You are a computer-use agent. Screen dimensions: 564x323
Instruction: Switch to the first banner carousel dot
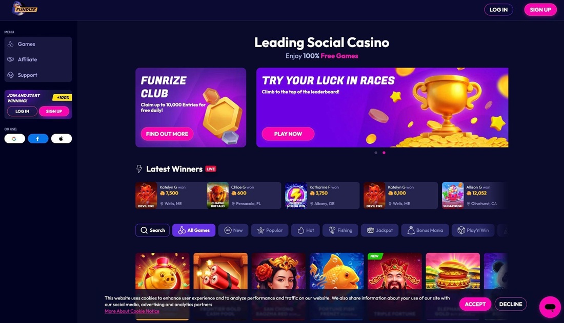click(x=376, y=153)
